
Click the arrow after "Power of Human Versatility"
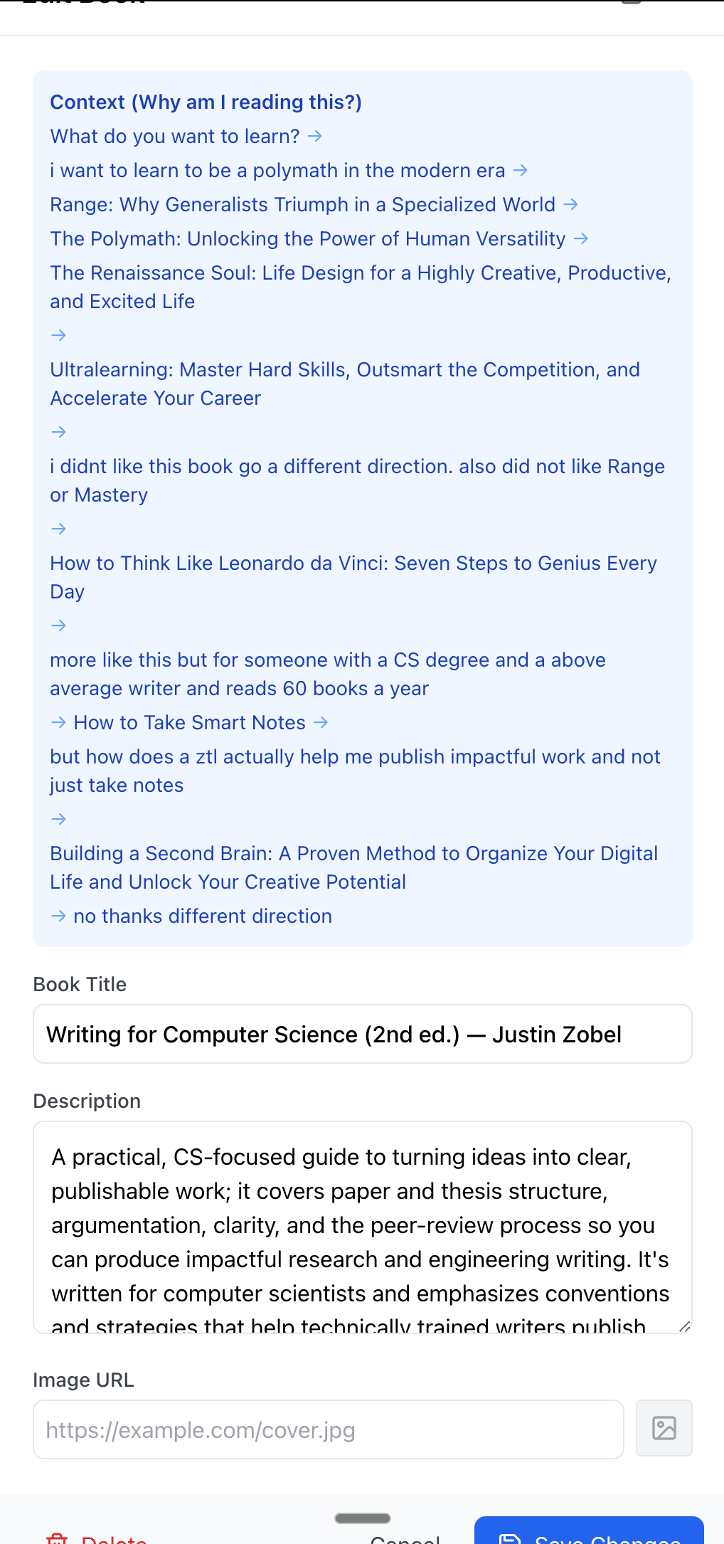click(x=581, y=238)
